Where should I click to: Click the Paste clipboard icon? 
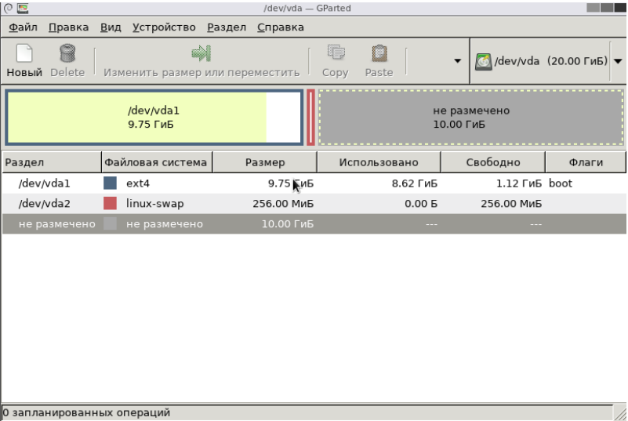(x=379, y=53)
